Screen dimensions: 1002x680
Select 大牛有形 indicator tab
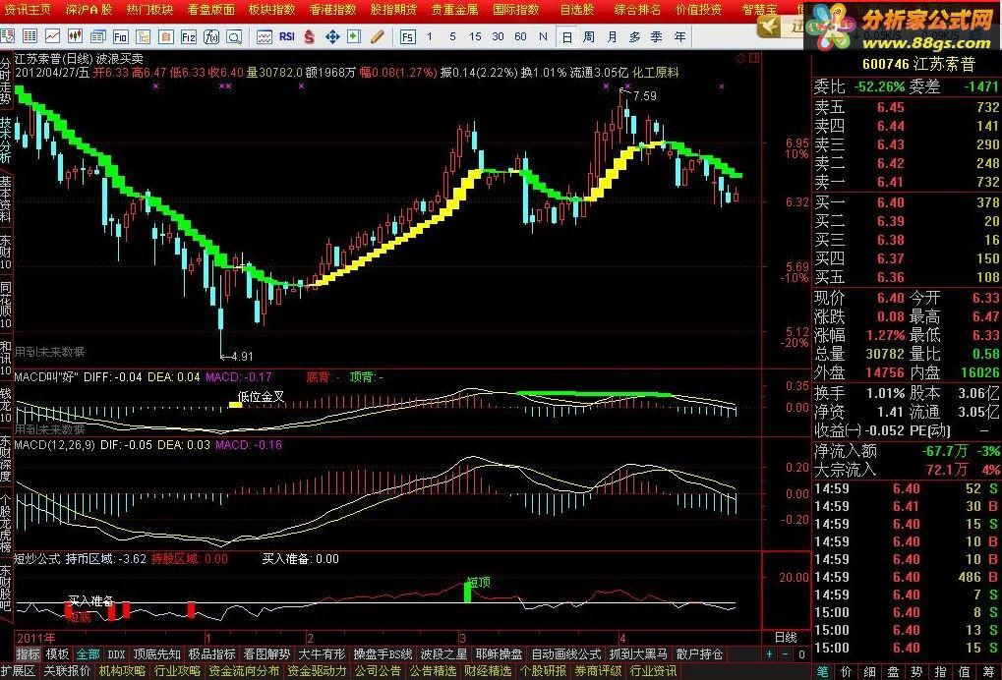pos(323,654)
